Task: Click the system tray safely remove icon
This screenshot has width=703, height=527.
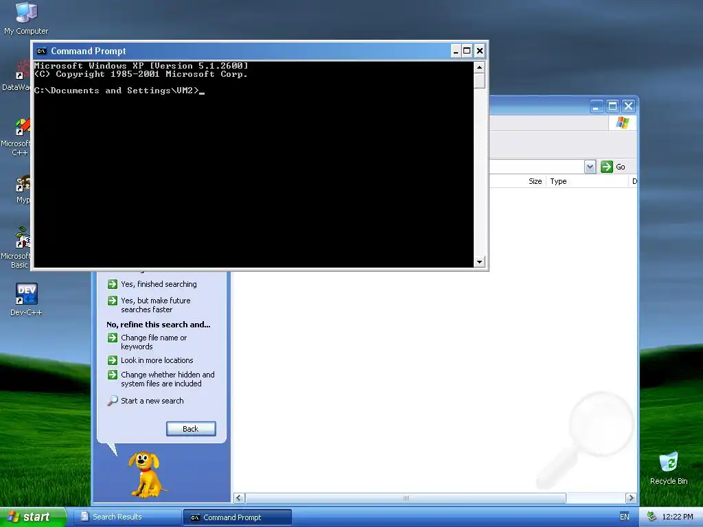Action: click(652, 517)
